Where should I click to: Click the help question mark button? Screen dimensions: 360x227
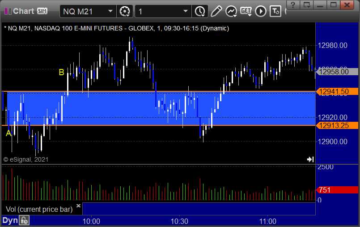[x=293, y=5]
